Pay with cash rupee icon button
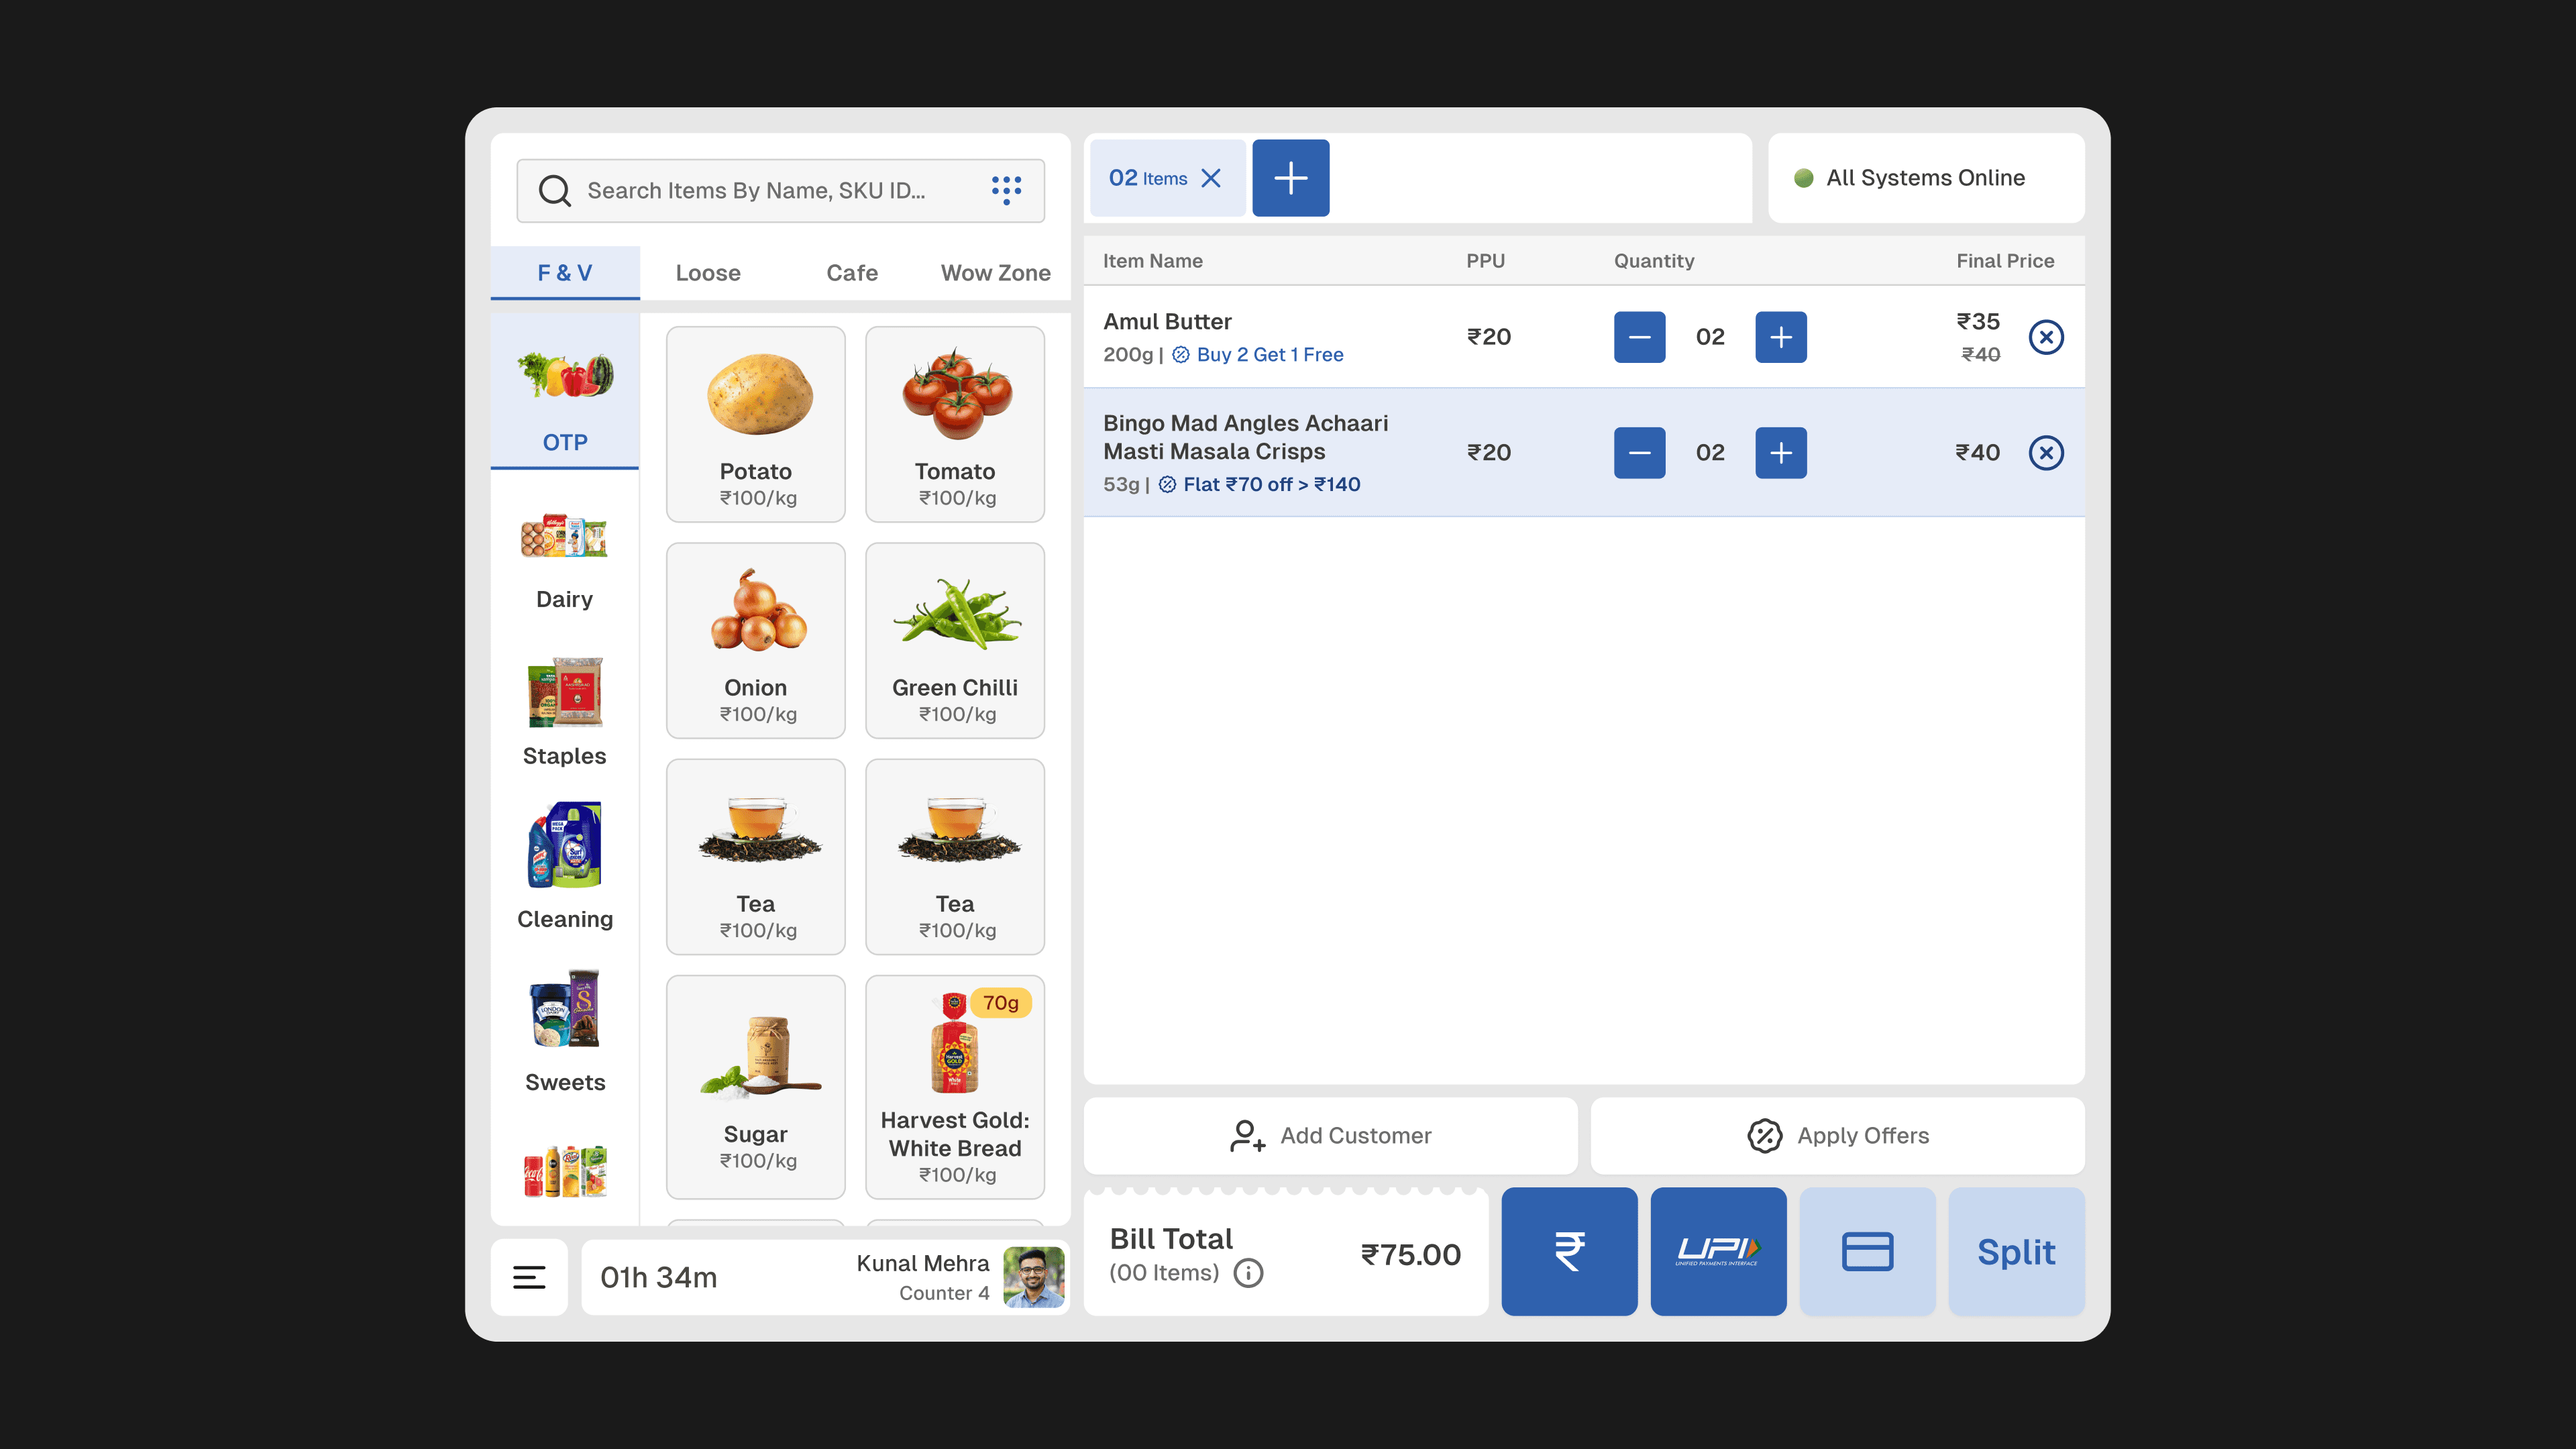Viewport: 2576px width, 1449px height. [x=1569, y=1251]
